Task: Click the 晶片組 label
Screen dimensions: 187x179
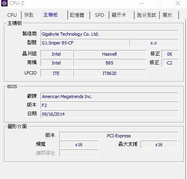Action: pyautogui.click(x=29, y=54)
